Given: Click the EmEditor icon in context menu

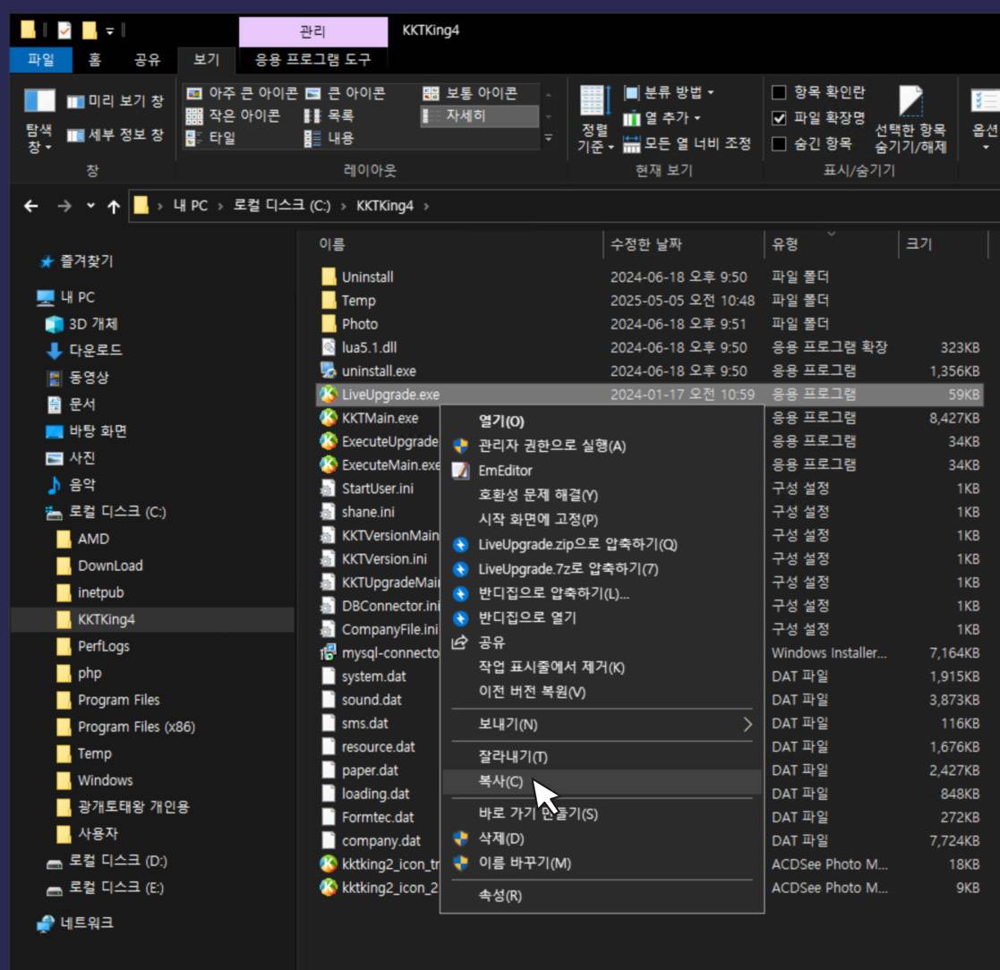Looking at the screenshot, I should (x=460, y=471).
